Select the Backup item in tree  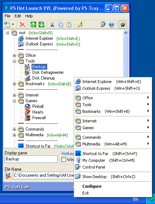(39, 67)
